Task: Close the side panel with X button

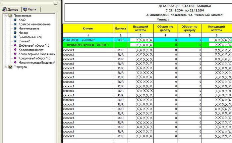Action: tap(56, 3)
